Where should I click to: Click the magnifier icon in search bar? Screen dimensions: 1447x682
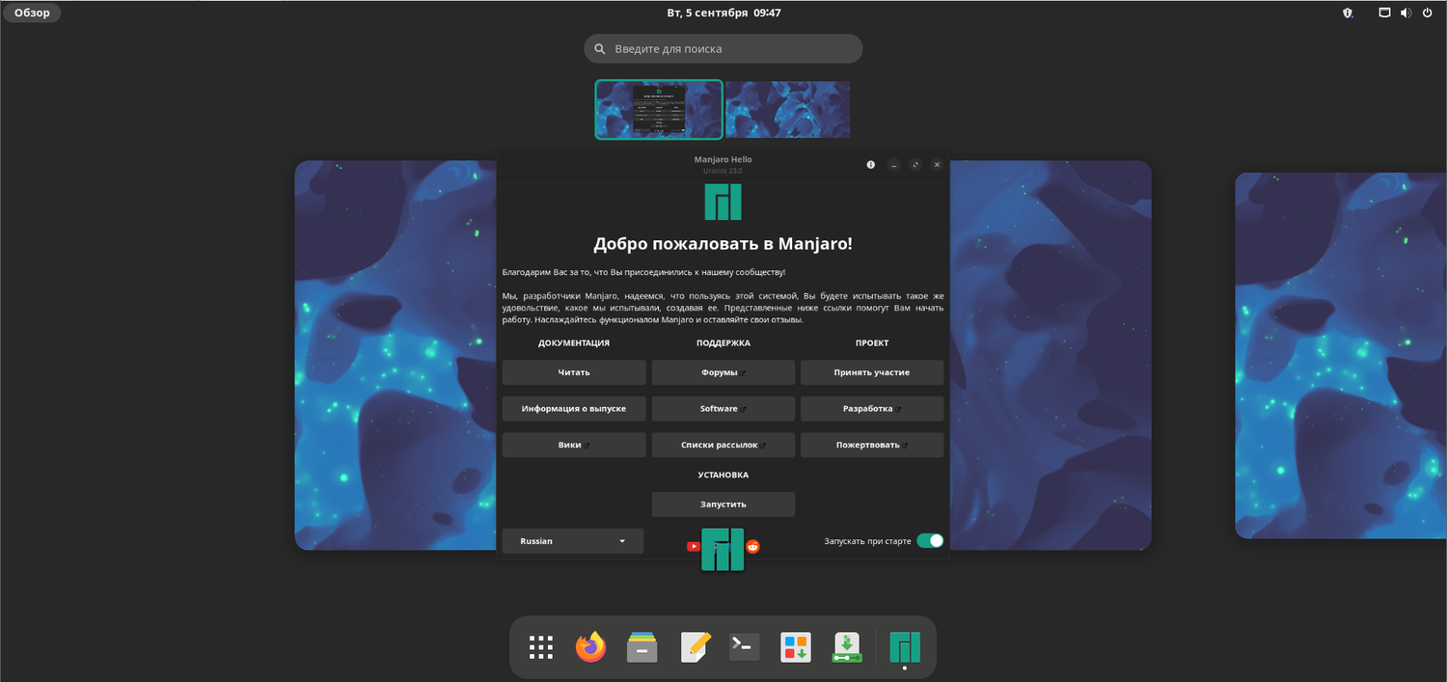coord(600,48)
